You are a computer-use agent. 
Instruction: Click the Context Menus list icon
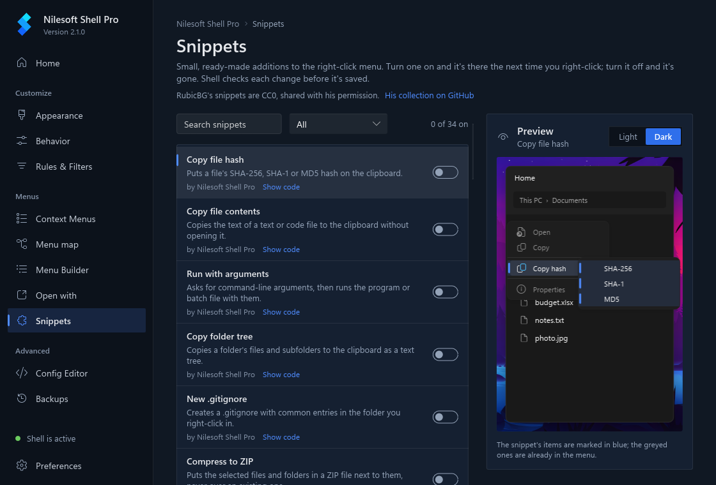[x=22, y=218]
